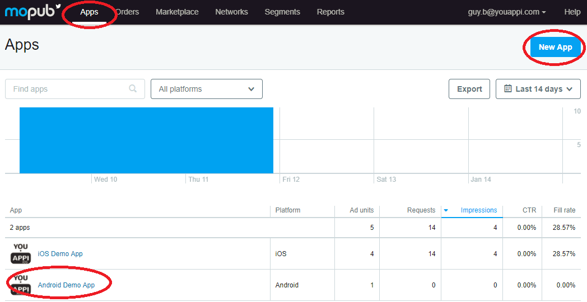Click the MoPub logo

[x=32, y=11]
